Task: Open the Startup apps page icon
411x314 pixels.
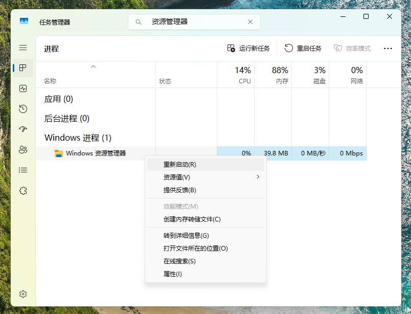Action: [x=22, y=129]
